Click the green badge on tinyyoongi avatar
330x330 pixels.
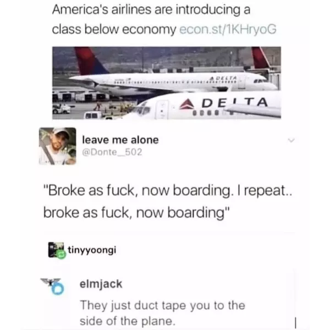(62, 255)
